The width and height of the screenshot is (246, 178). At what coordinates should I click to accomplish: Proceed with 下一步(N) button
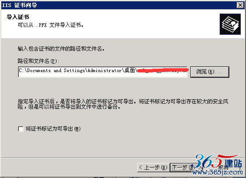coord(183,167)
